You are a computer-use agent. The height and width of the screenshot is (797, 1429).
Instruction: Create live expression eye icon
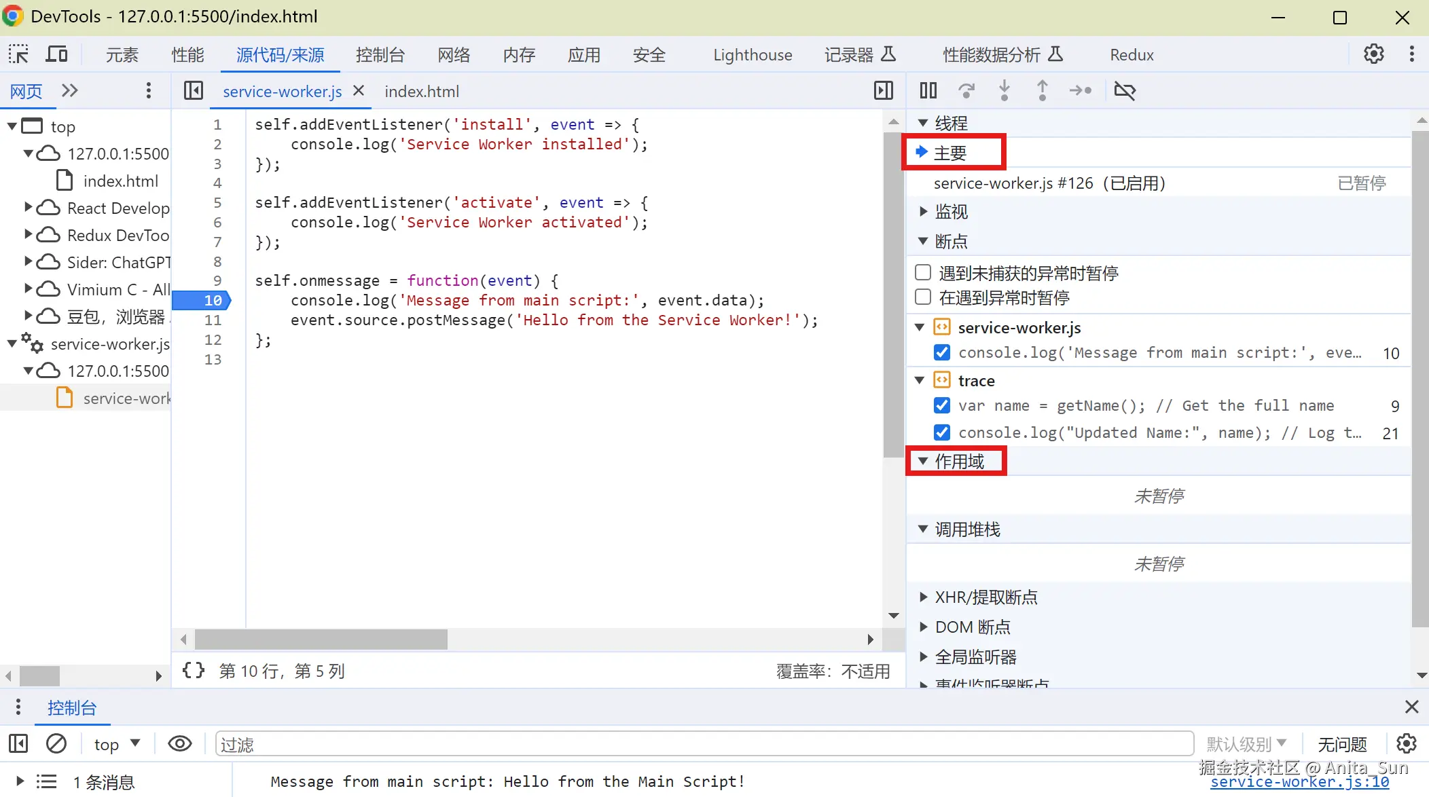click(x=179, y=744)
